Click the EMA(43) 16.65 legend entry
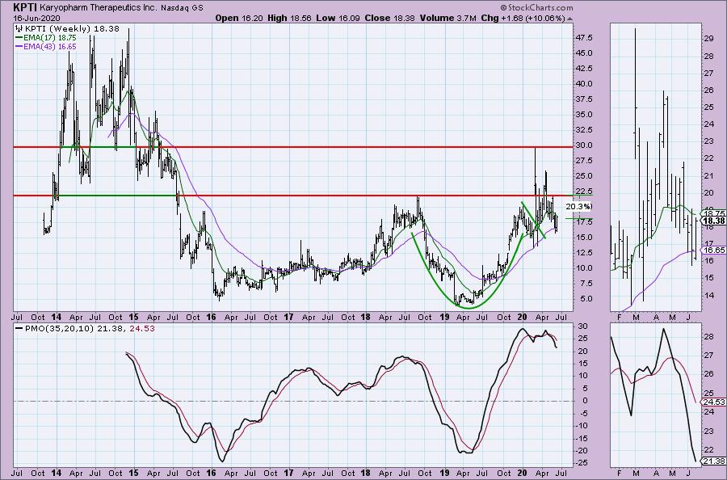Screen dimensions: 727x480 tap(49, 46)
